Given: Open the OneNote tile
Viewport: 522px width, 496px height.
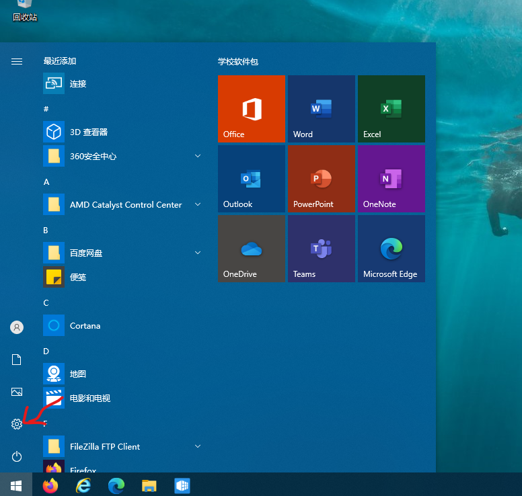Looking at the screenshot, I should coord(392,179).
